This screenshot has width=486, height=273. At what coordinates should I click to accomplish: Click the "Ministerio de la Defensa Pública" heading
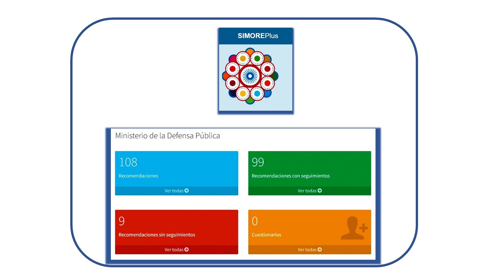coord(167,135)
